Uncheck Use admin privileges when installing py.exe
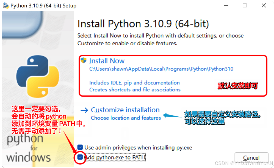This screenshot has height=168, width=274. (80, 147)
